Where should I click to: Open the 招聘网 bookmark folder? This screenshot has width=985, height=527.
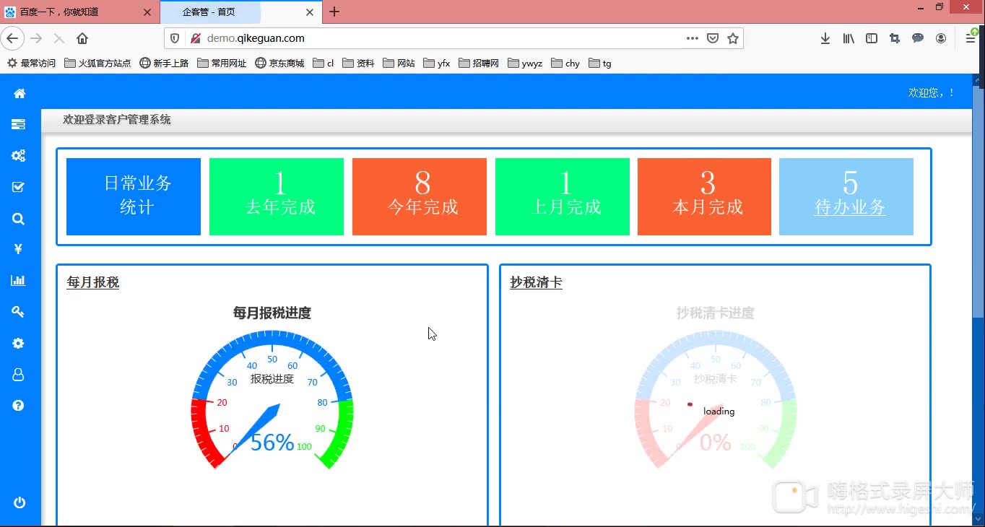pyautogui.click(x=479, y=63)
